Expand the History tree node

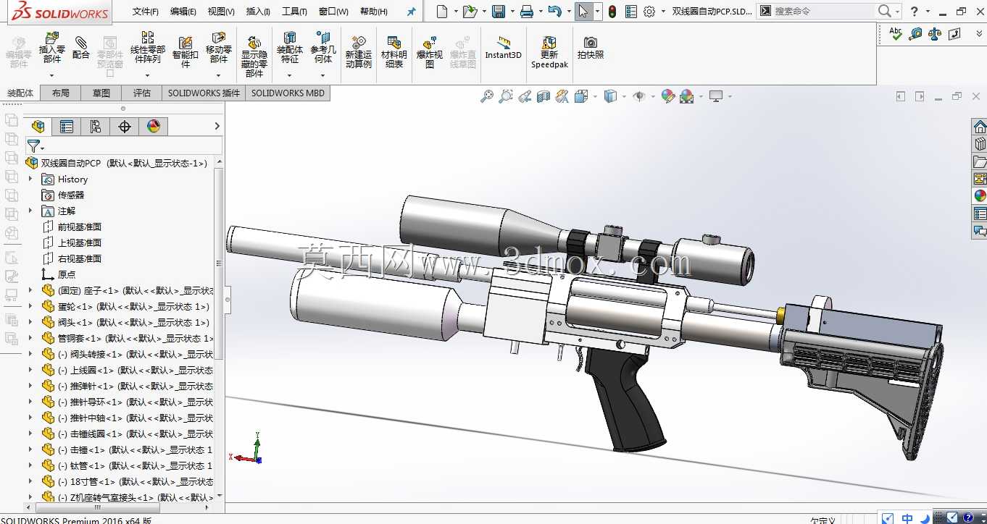click(30, 179)
